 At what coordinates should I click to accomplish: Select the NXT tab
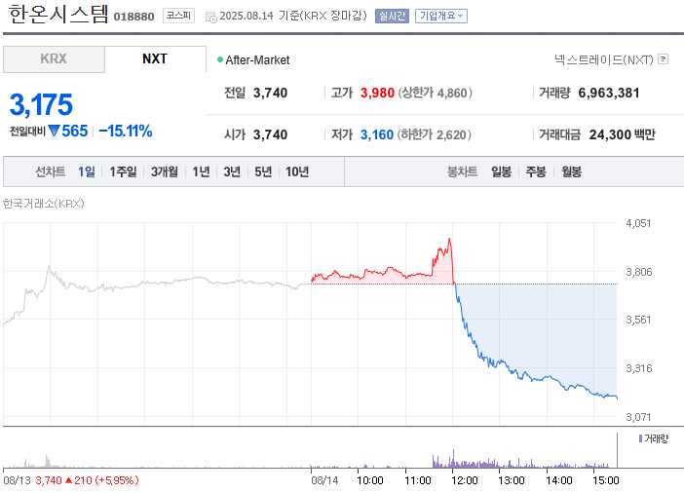click(155, 58)
